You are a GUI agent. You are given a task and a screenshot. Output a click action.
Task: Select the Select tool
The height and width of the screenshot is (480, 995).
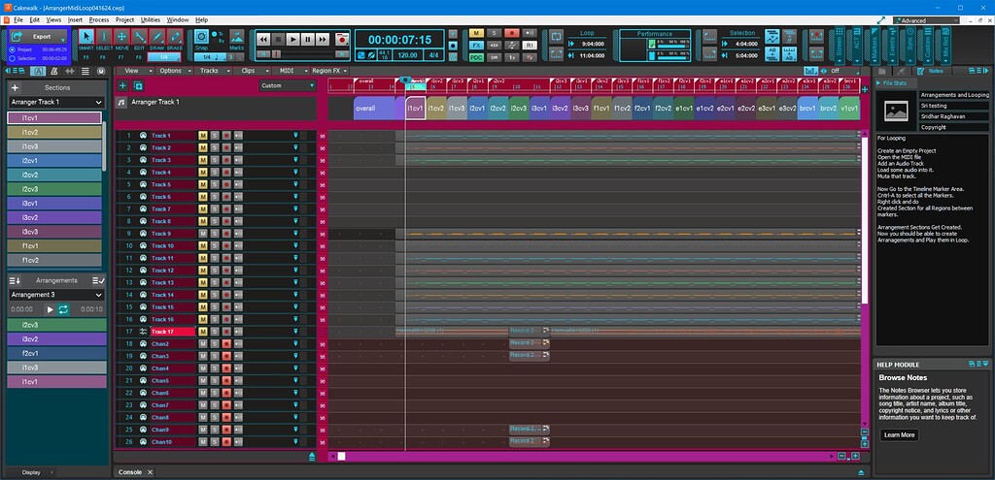pos(103,38)
